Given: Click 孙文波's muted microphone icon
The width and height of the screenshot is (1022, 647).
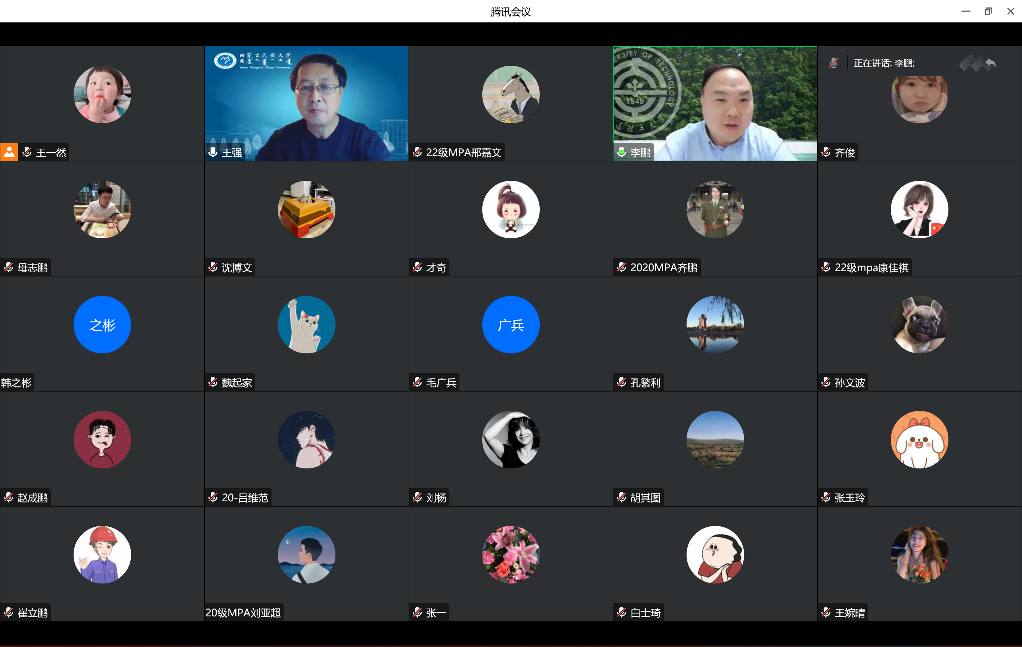Looking at the screenshot, I should [x=826, y=382].
